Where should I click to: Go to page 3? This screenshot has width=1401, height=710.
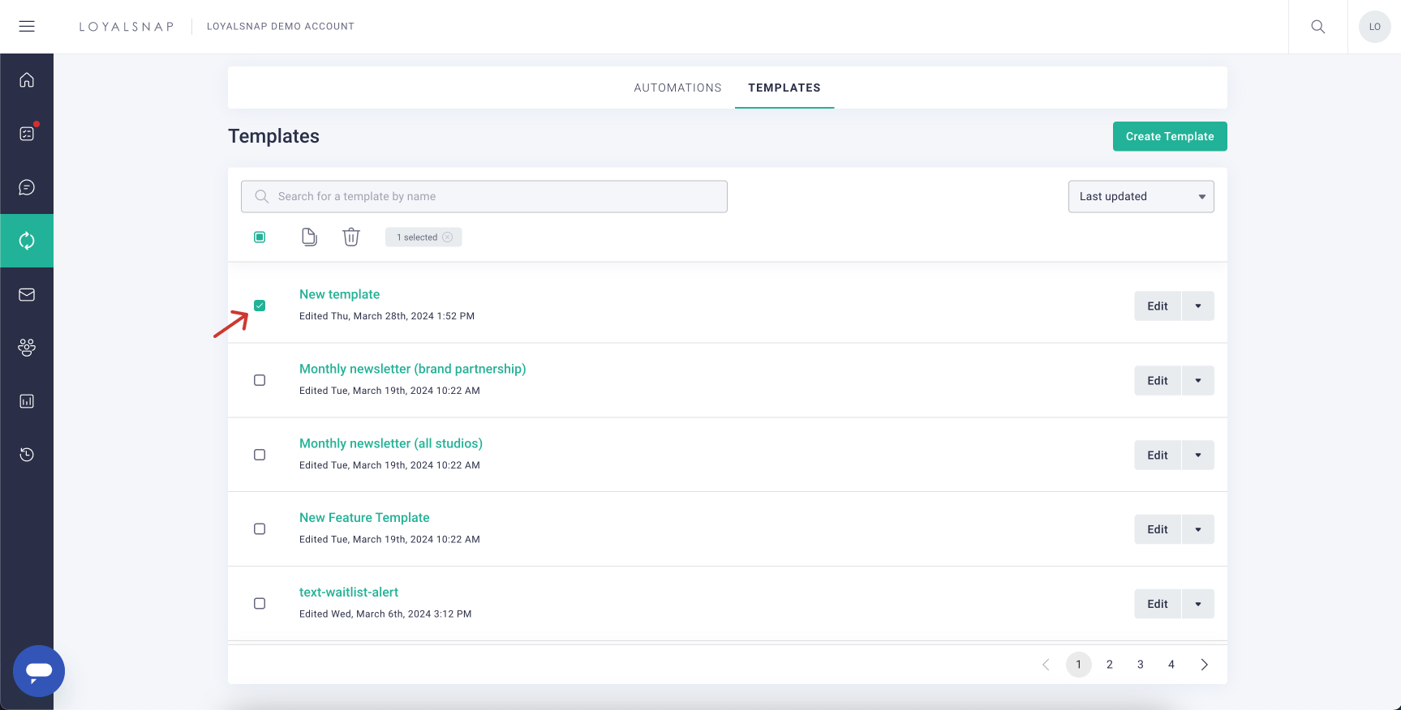pyautogui.click(x=1140, y=665)
